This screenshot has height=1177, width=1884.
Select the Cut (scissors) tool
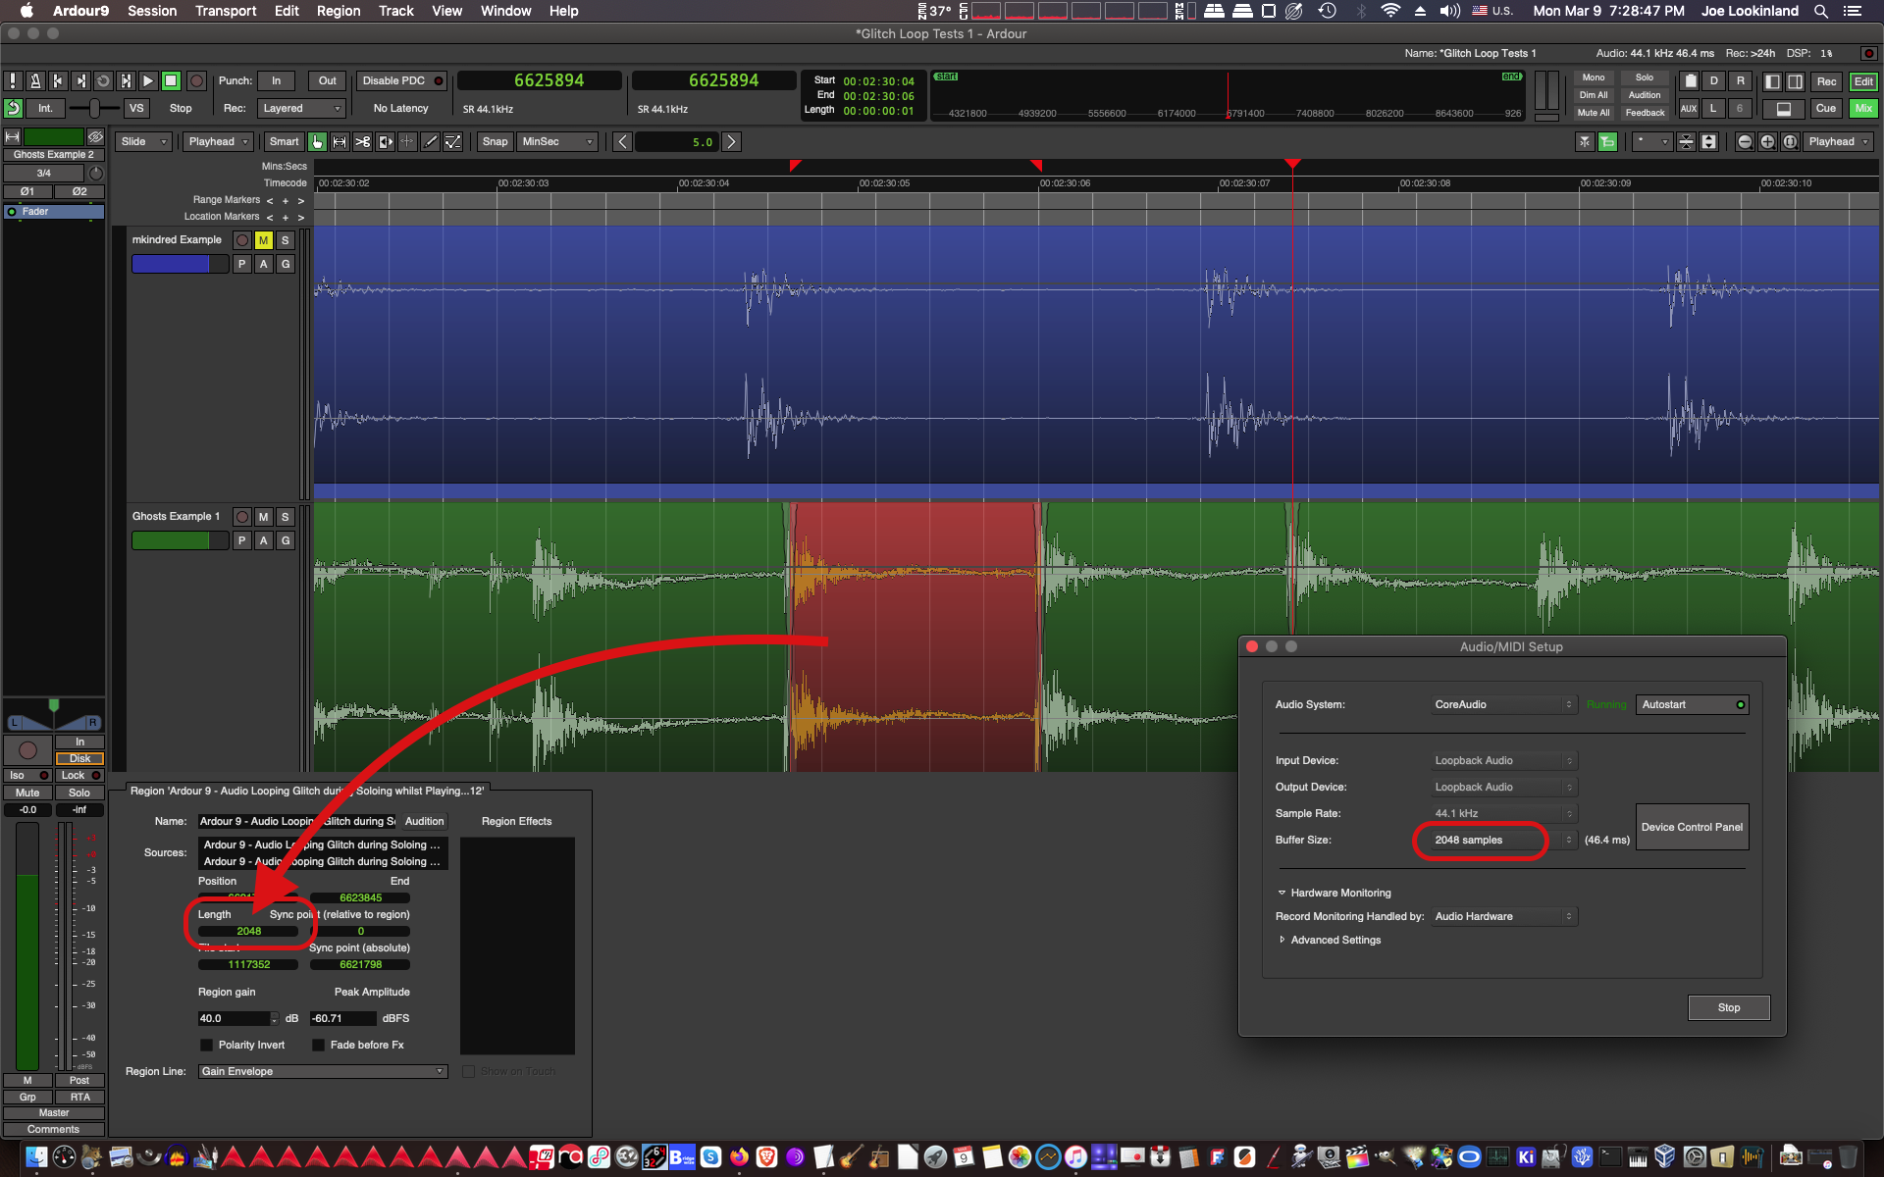[x=362, y=142]
